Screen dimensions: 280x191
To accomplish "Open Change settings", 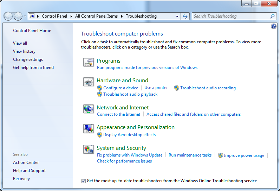I will tap(28, 59).
